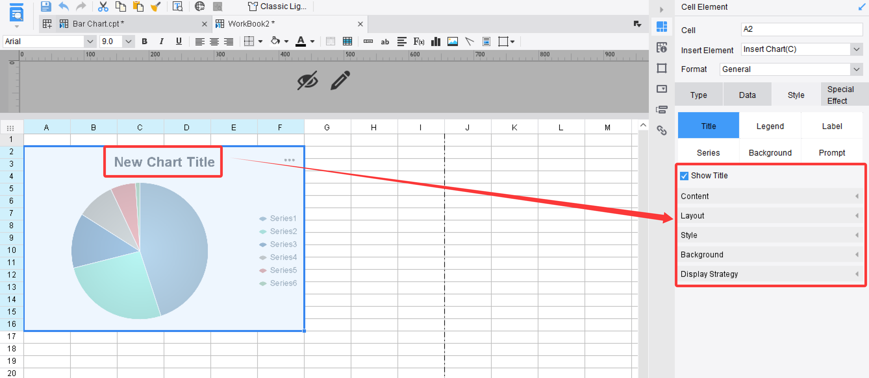The image size is (869, 378).
Task: Click the pencil edit icon in parameter pane
Action: [x=340, y=80]
